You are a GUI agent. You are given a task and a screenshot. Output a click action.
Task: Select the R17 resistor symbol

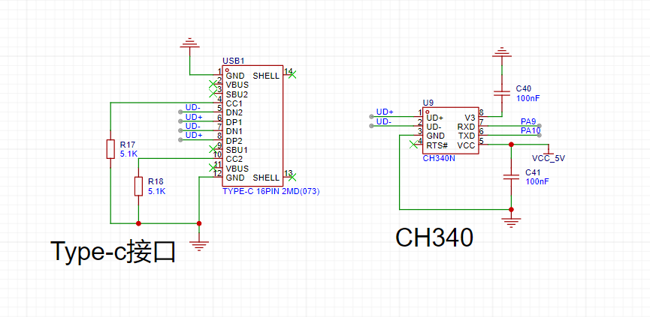coord(111,148)
